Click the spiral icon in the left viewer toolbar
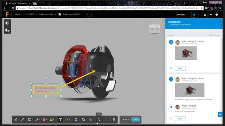This screenshot has height=126, width=225. pos(7,30)
